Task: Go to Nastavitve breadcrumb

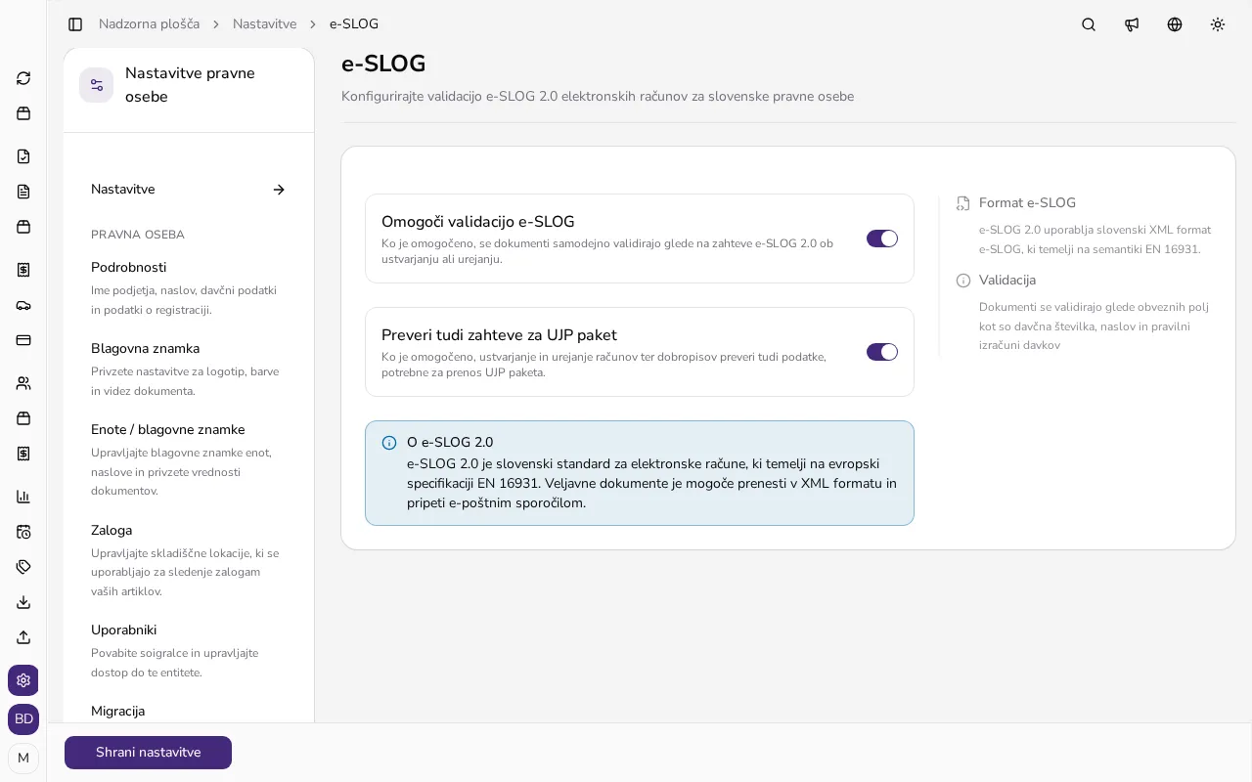Action: (x=264, y=24)
